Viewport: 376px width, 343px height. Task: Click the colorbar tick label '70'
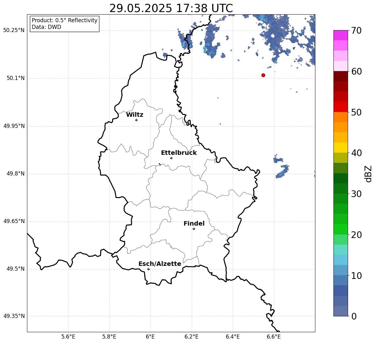[356, 30]
